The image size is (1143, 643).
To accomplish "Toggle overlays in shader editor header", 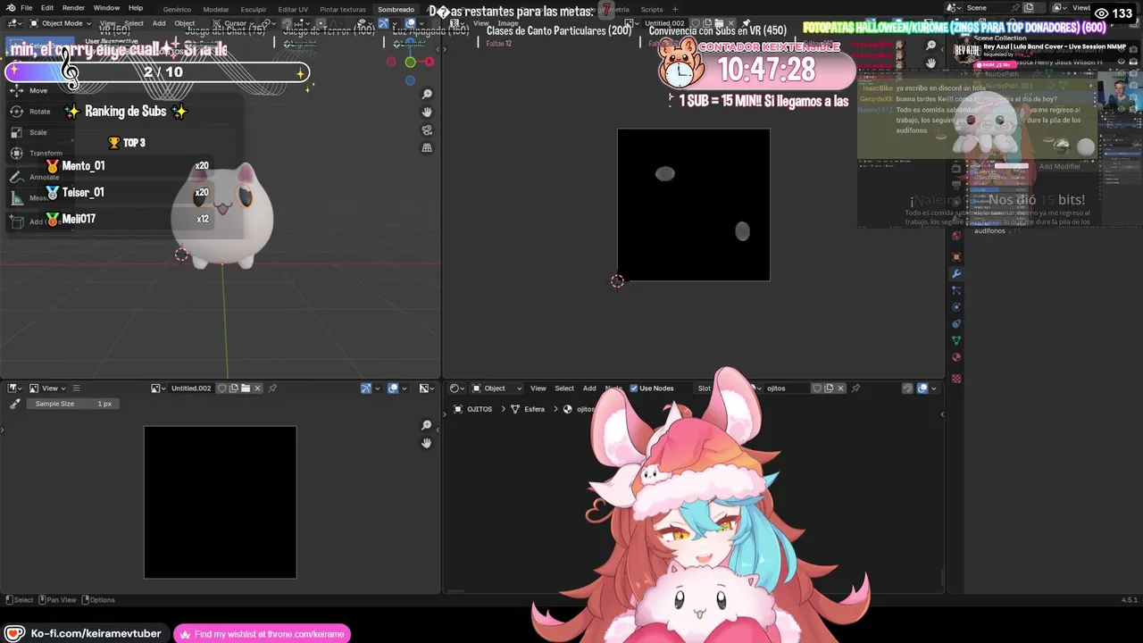I will point(922,388).
